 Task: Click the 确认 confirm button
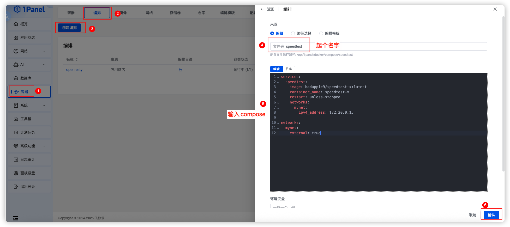tap(491, 215)
